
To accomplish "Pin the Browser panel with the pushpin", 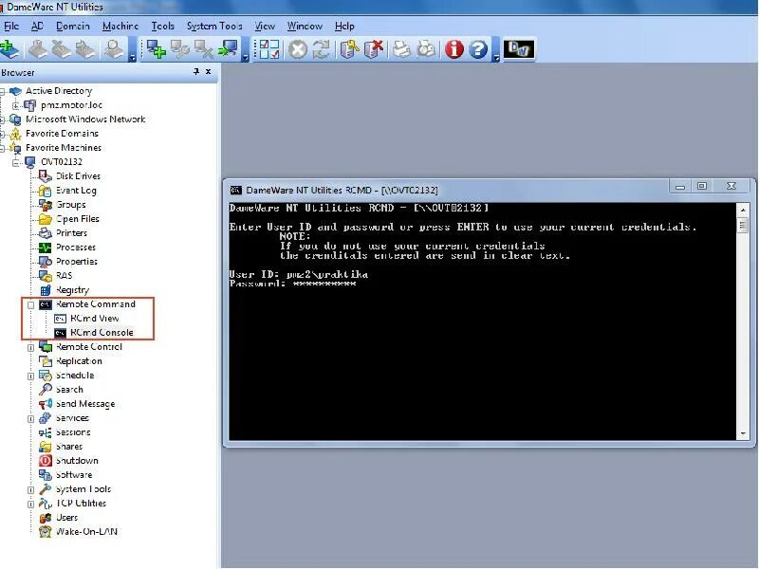I will (196, 72).
